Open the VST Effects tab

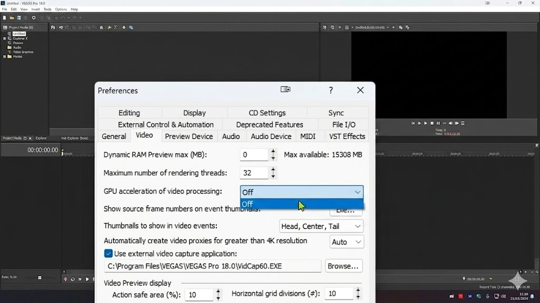pyautogui.click(x=347, y=136)
